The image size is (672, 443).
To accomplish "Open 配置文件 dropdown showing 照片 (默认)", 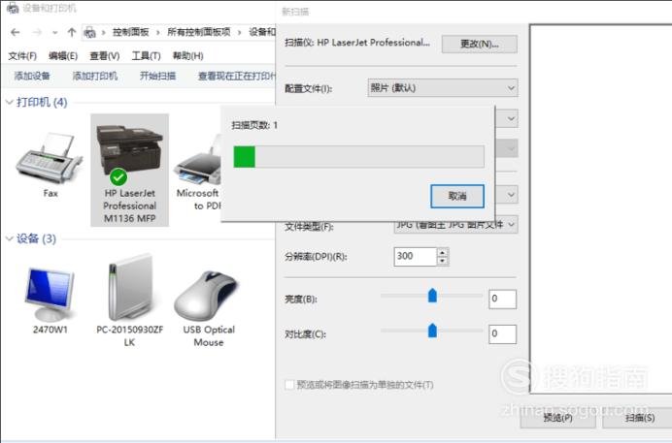I will coord(443,88).
